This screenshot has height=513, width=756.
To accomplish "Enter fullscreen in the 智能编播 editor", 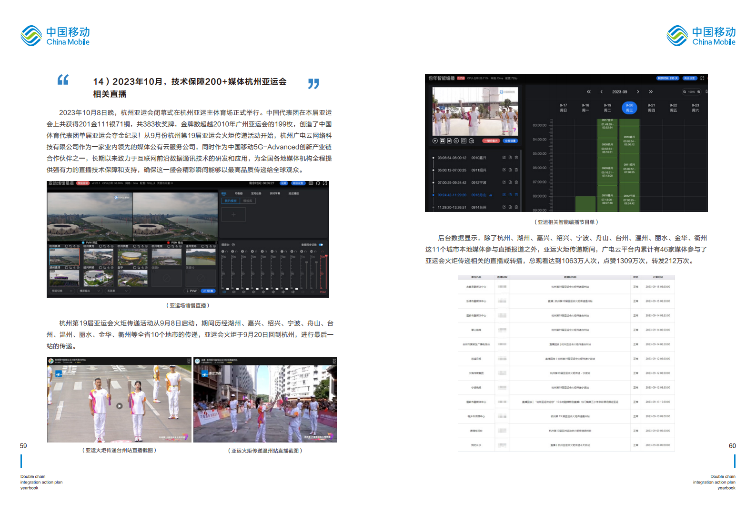I will click(702, 78).
